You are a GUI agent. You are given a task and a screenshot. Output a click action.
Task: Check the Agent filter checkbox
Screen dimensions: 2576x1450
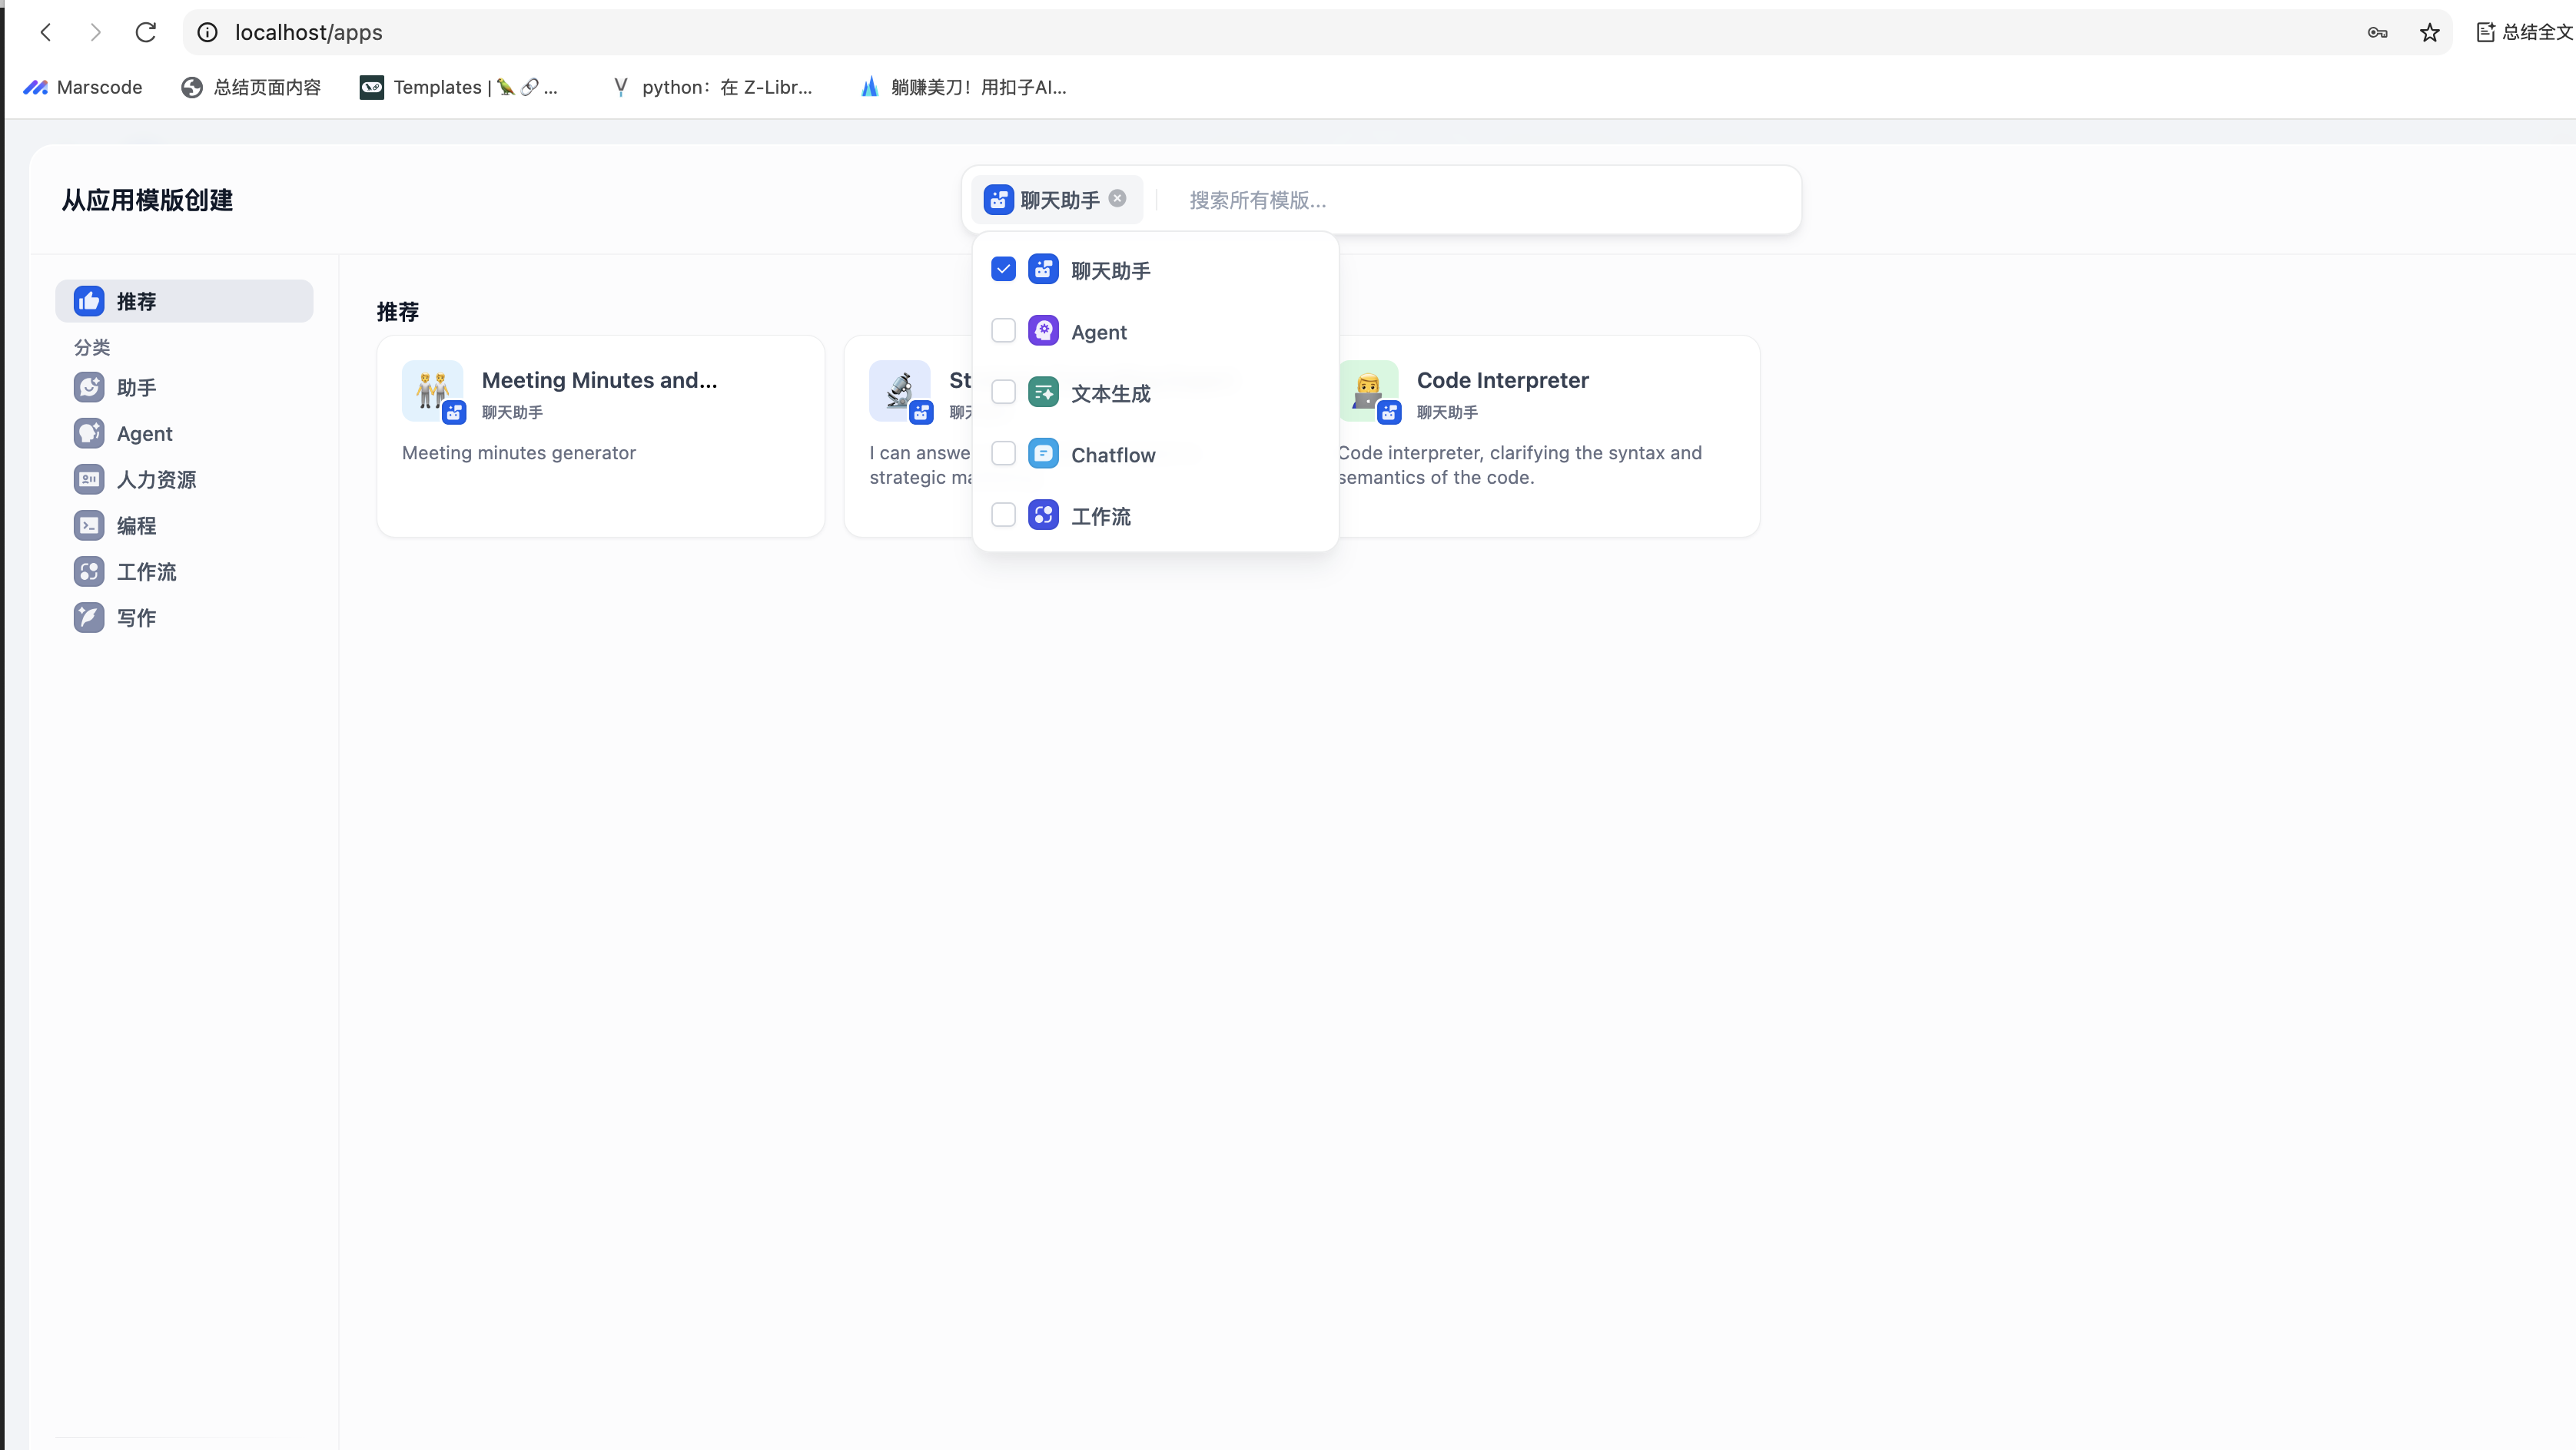tap(1003, 331)
